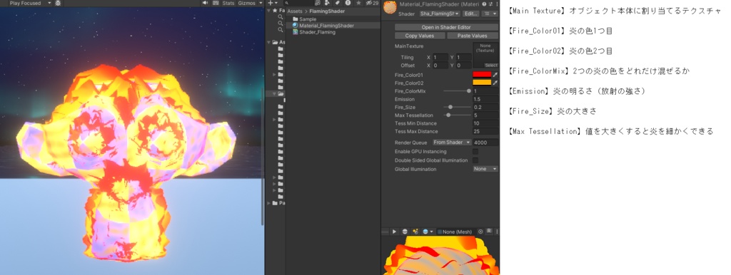The width and height of the screenshot is (731, 275).
Task: Click the Emission value field
Action: point(485,99)
